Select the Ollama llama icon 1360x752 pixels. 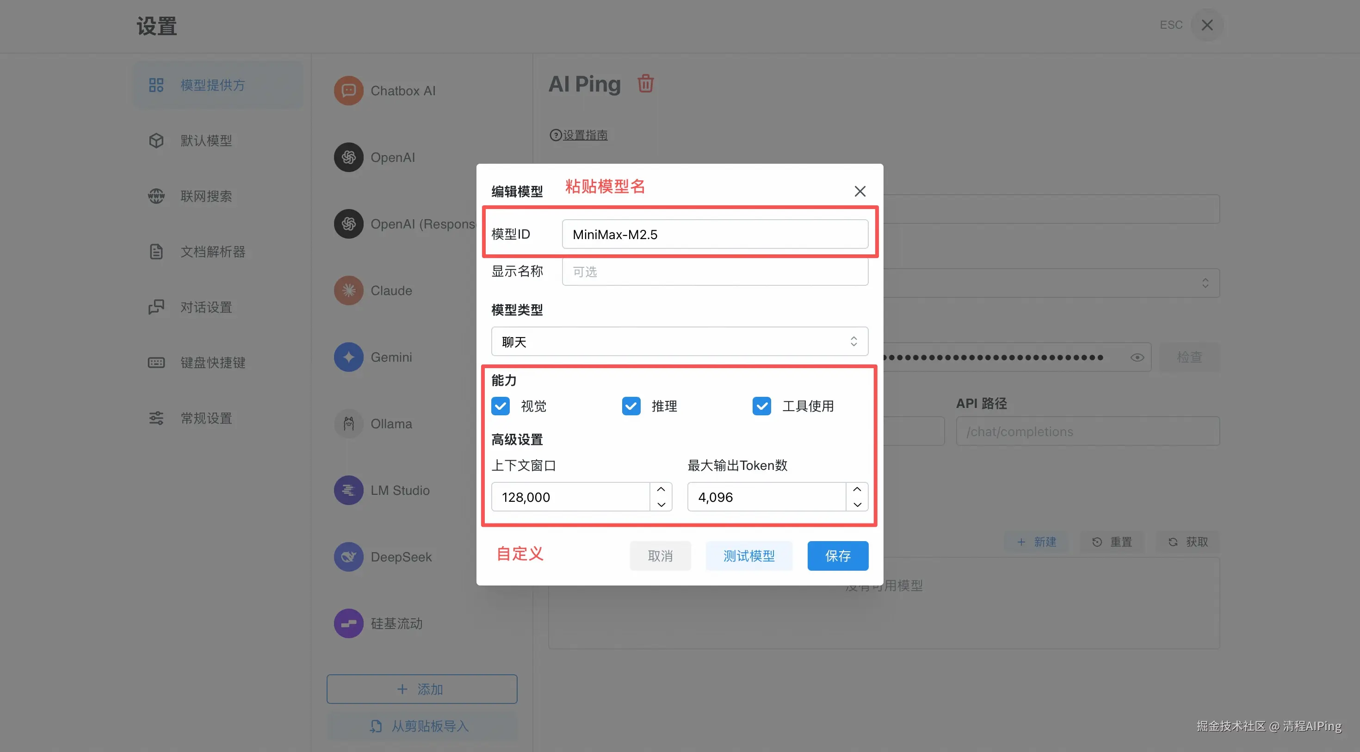point(348,424)
